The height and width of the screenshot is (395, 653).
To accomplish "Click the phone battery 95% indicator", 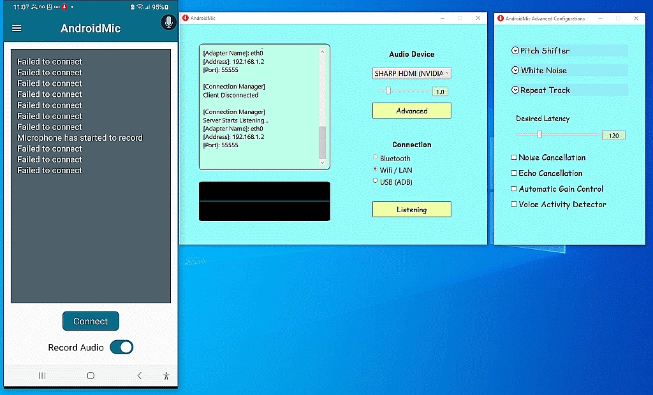I will pyautogui.click(x=160, y=7).
